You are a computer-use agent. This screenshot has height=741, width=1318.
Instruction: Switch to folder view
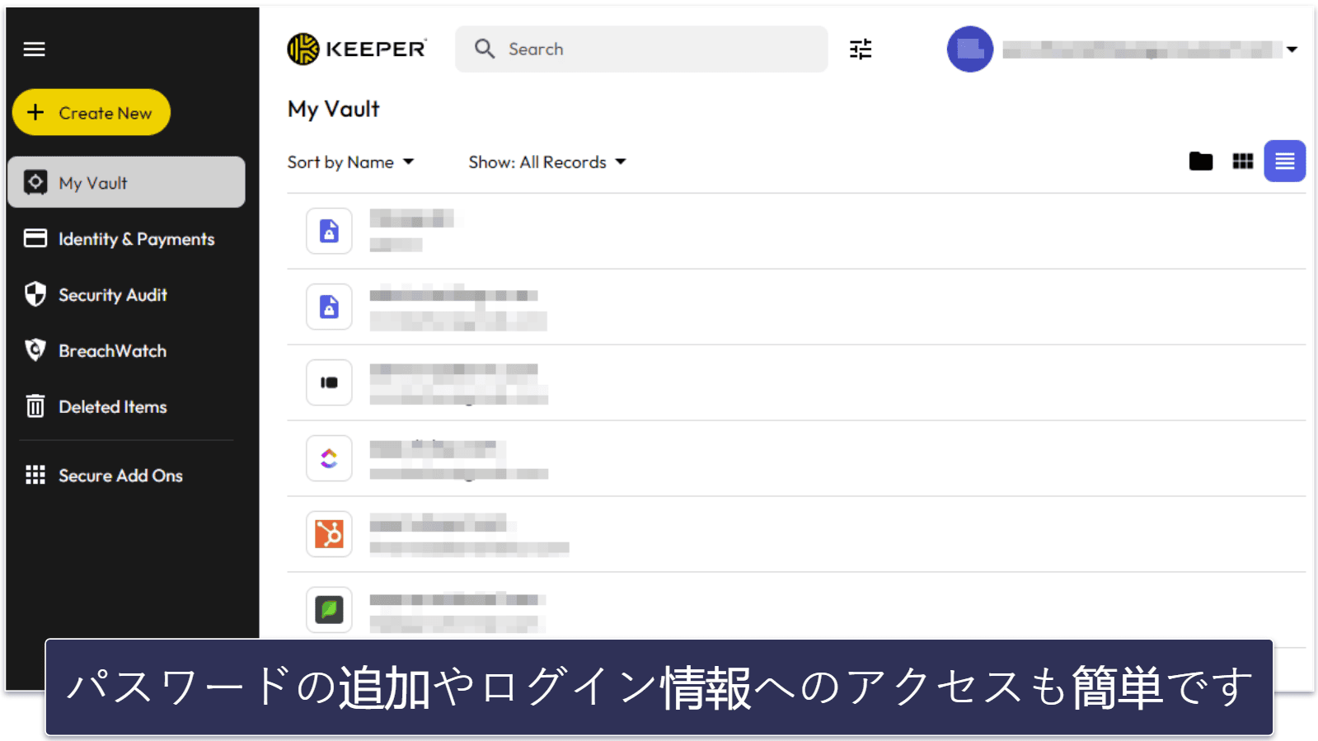1201,162
